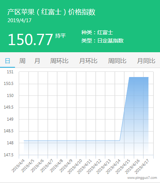Click the y-axis label 149.5
This screenshot has width=160, height=183.
9,107
